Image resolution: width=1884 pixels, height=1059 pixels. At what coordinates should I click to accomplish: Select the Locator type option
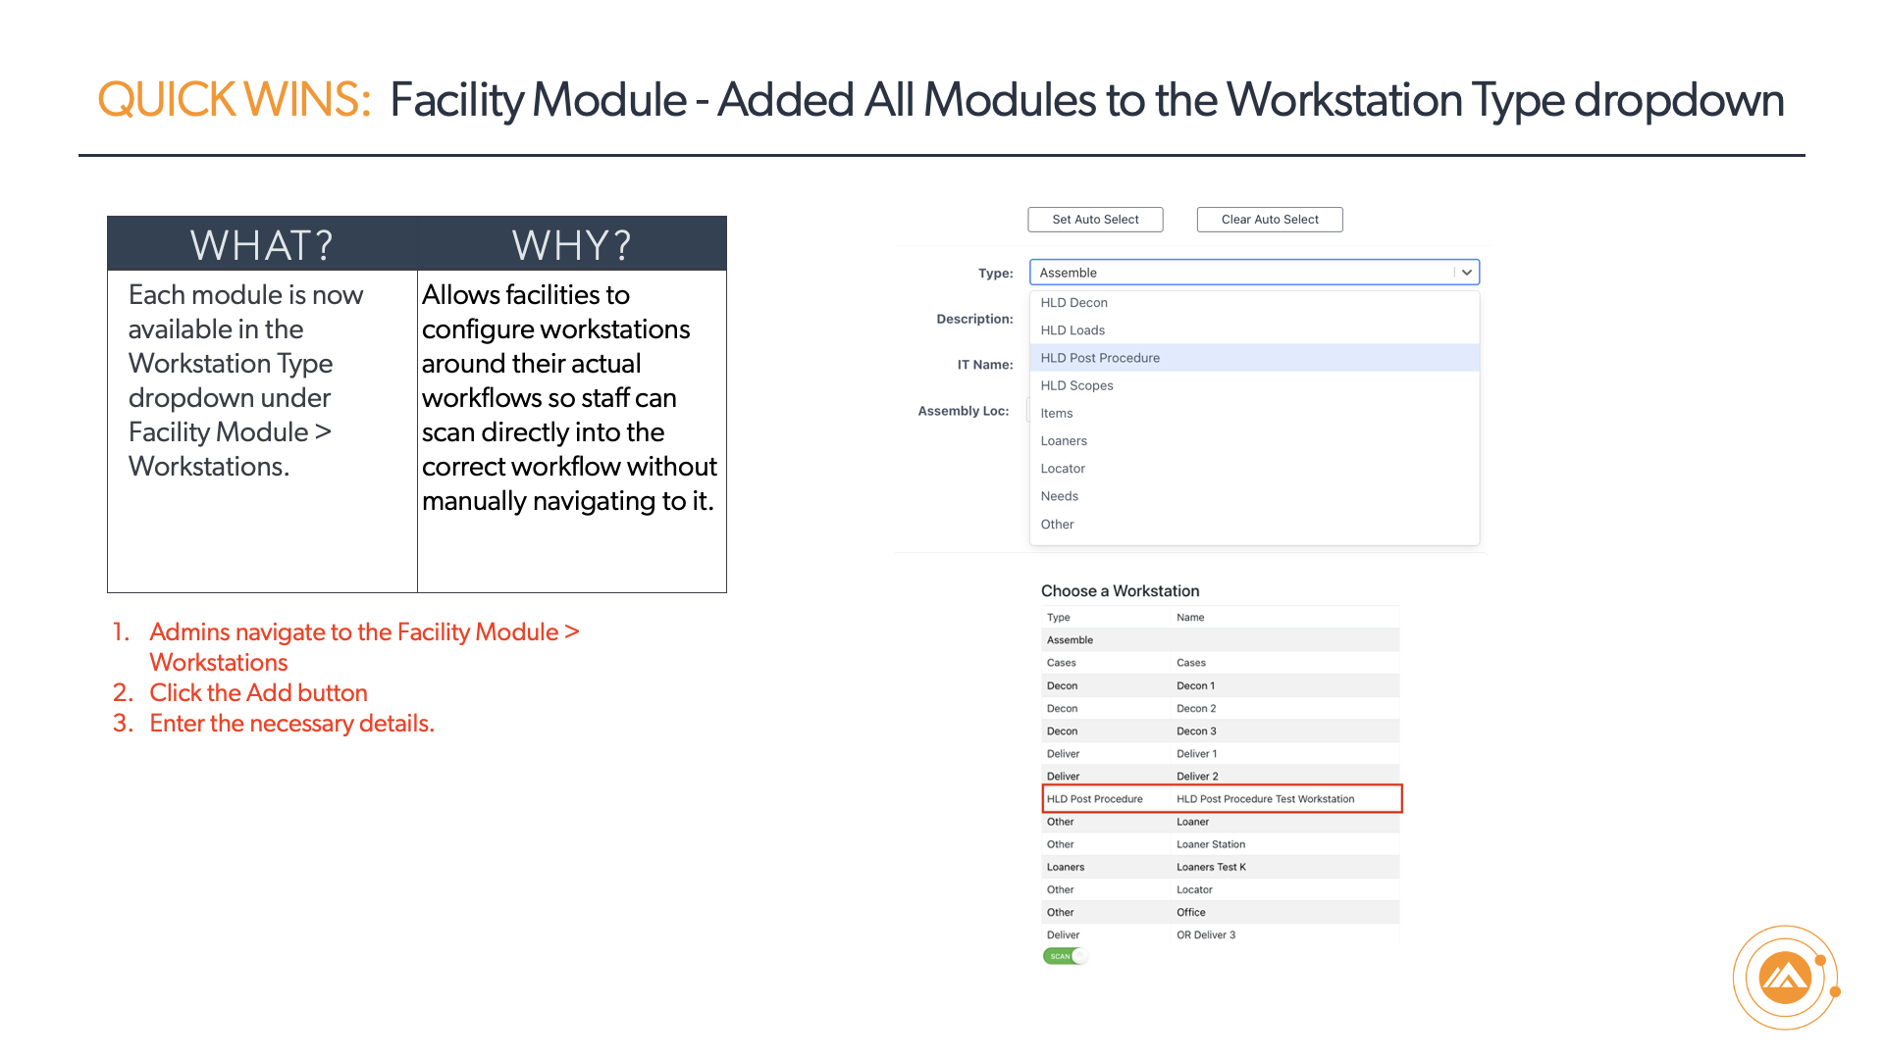point(1254,469)
